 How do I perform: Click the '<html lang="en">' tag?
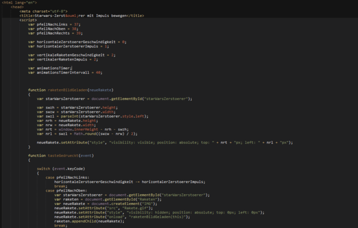(x=19, y=3)
